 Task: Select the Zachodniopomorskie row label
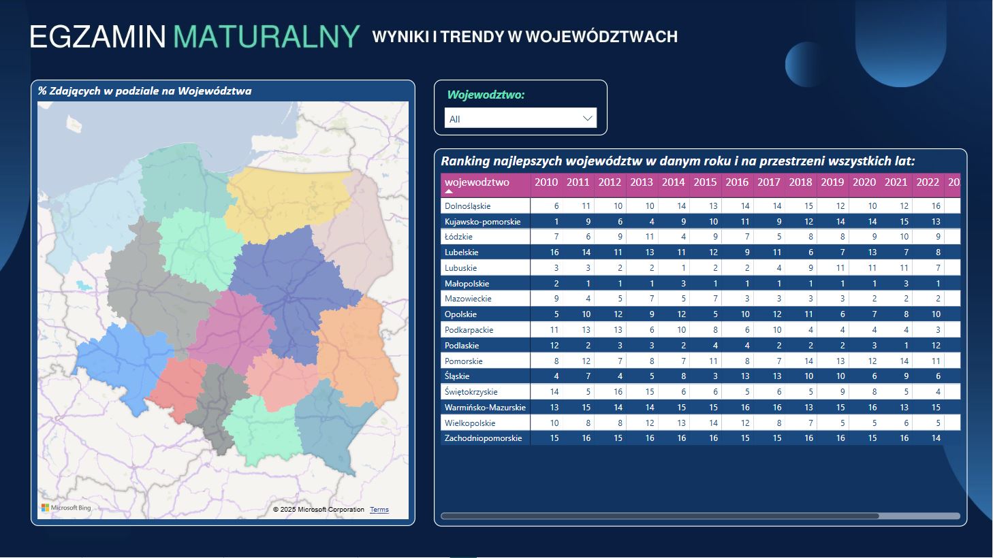tap(483, 438)
